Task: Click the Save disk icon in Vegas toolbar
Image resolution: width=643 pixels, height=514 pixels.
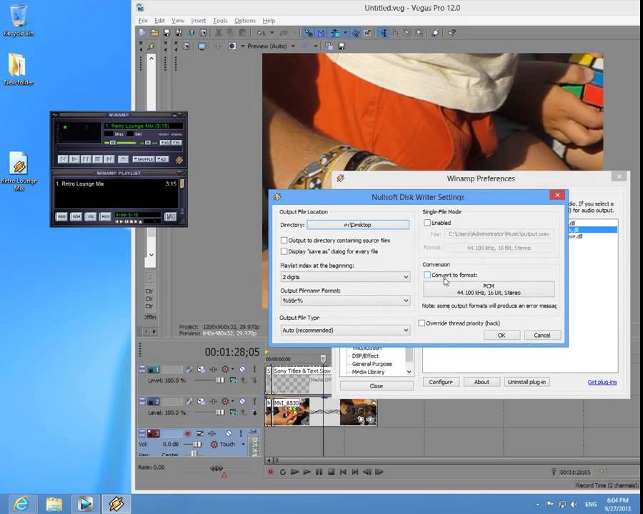Action: coord(167,33)
